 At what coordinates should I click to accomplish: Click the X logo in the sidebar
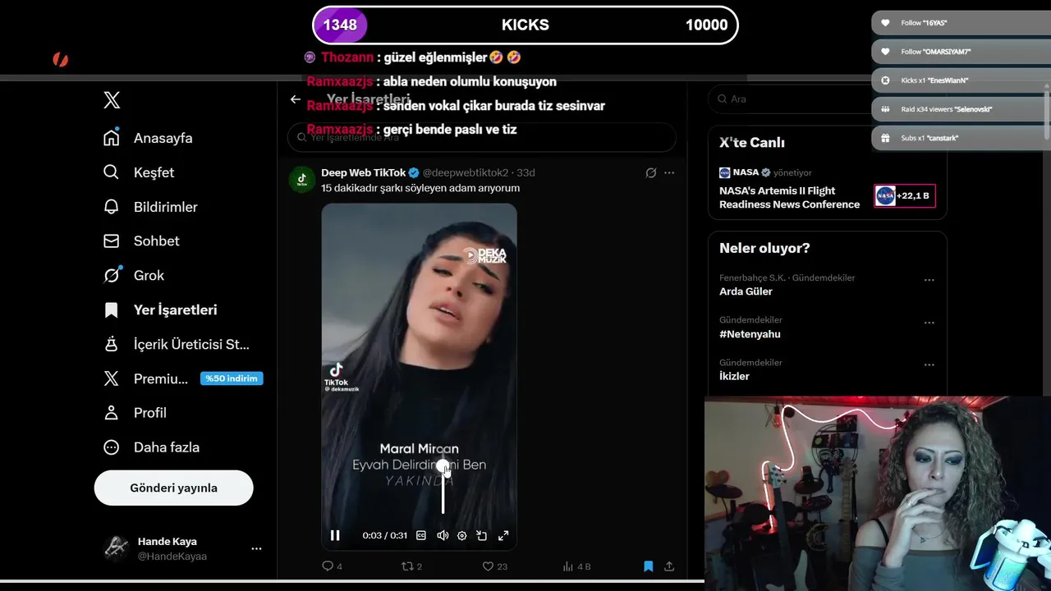point(112,100)
